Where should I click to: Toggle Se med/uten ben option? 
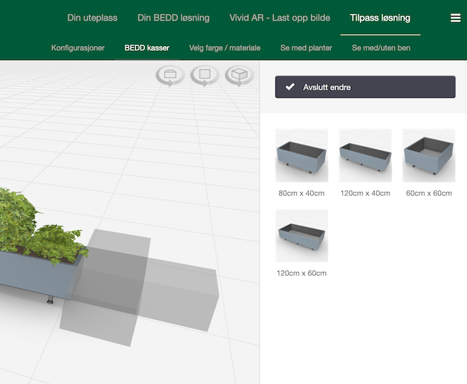click(x=381, y=48)
